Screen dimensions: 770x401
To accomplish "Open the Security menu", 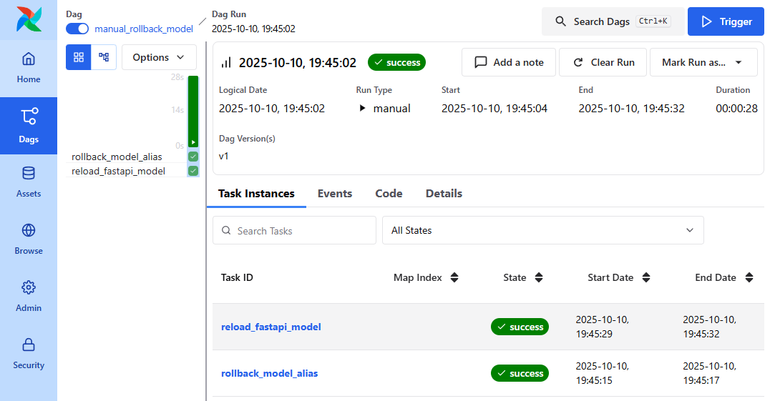I will 29,354.
